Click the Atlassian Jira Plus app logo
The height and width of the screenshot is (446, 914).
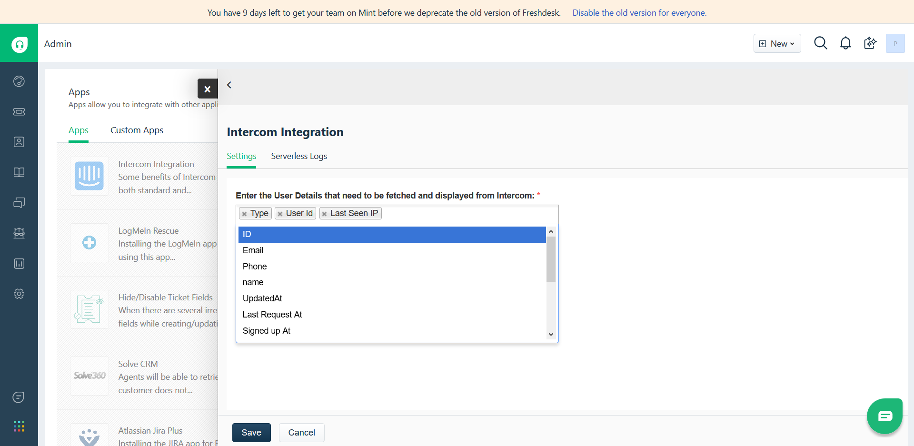coord(89,436)
